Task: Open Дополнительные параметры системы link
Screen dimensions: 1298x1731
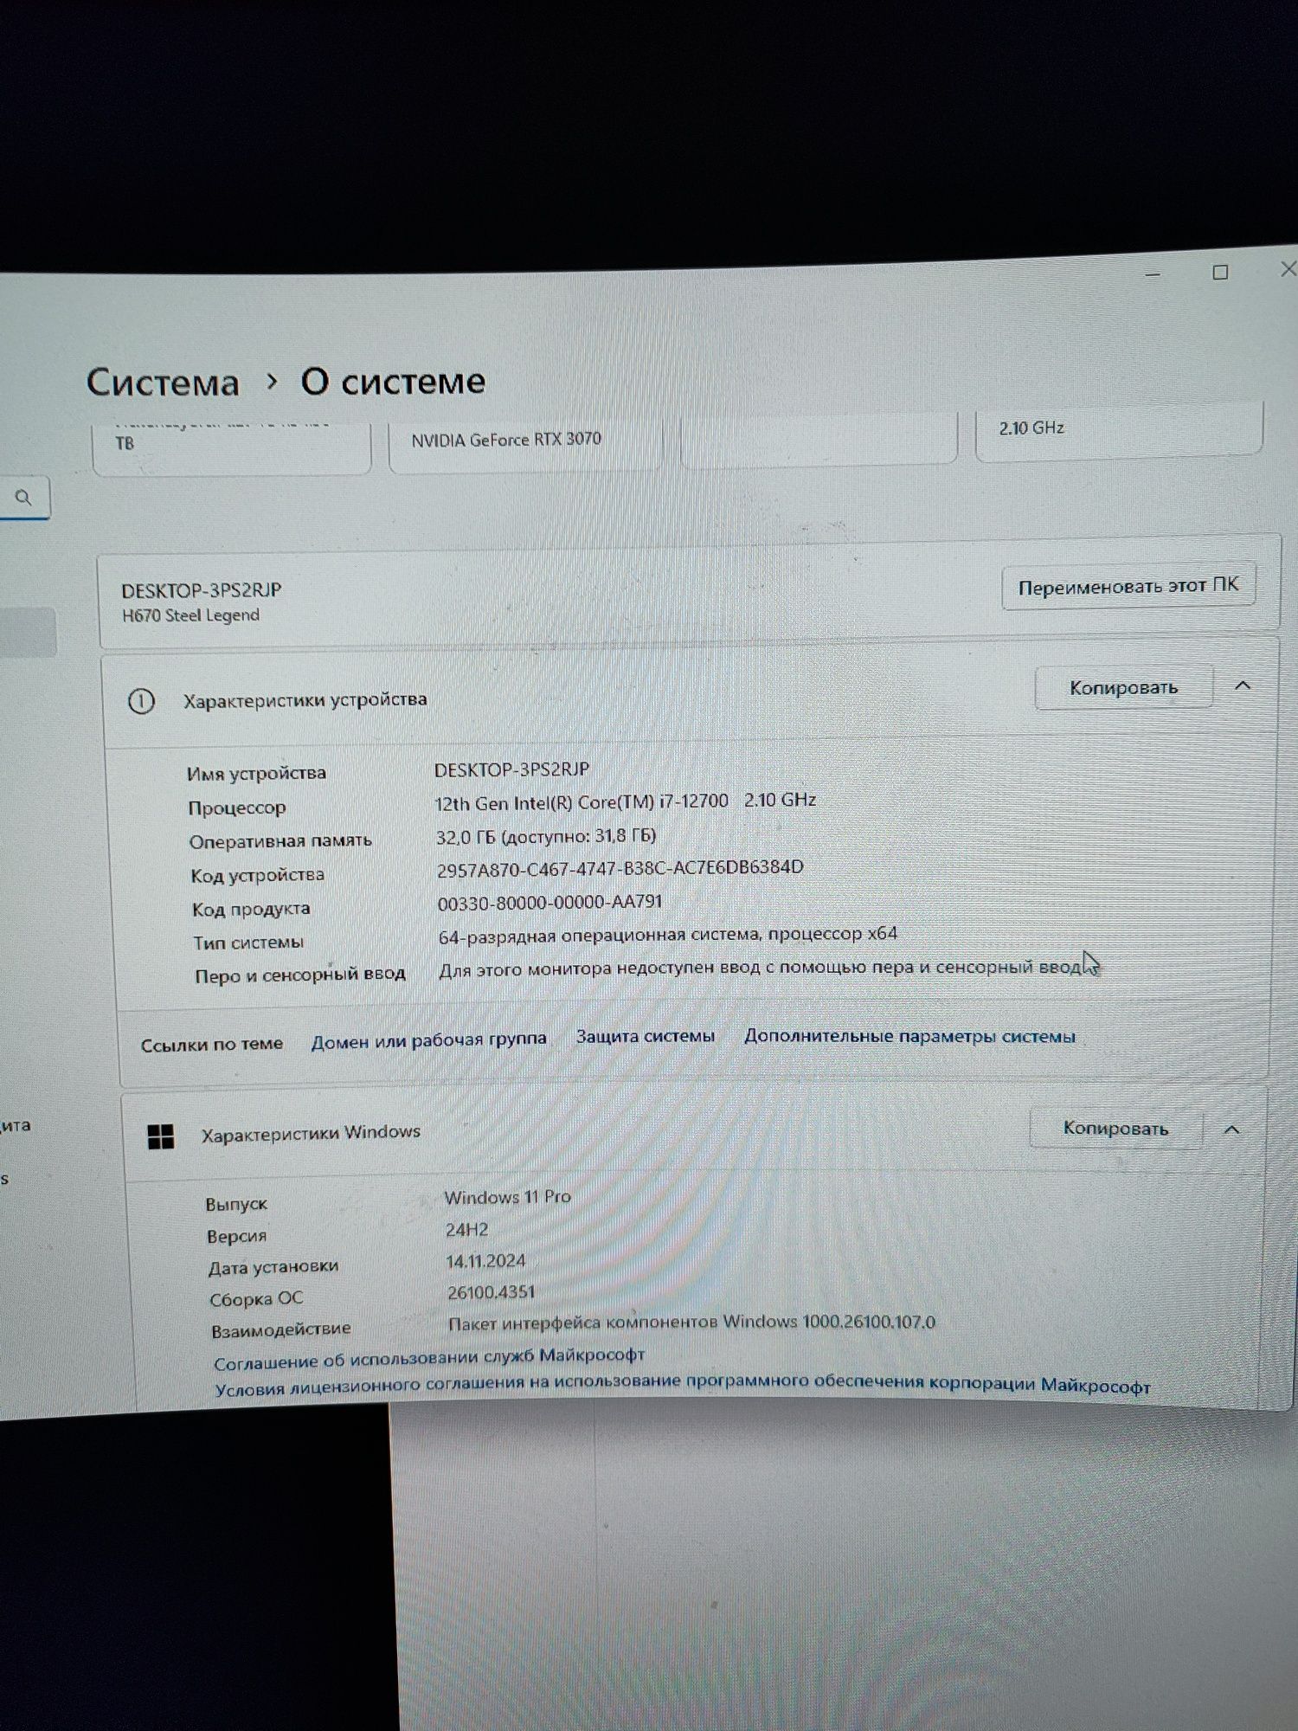Action: 909,1036
